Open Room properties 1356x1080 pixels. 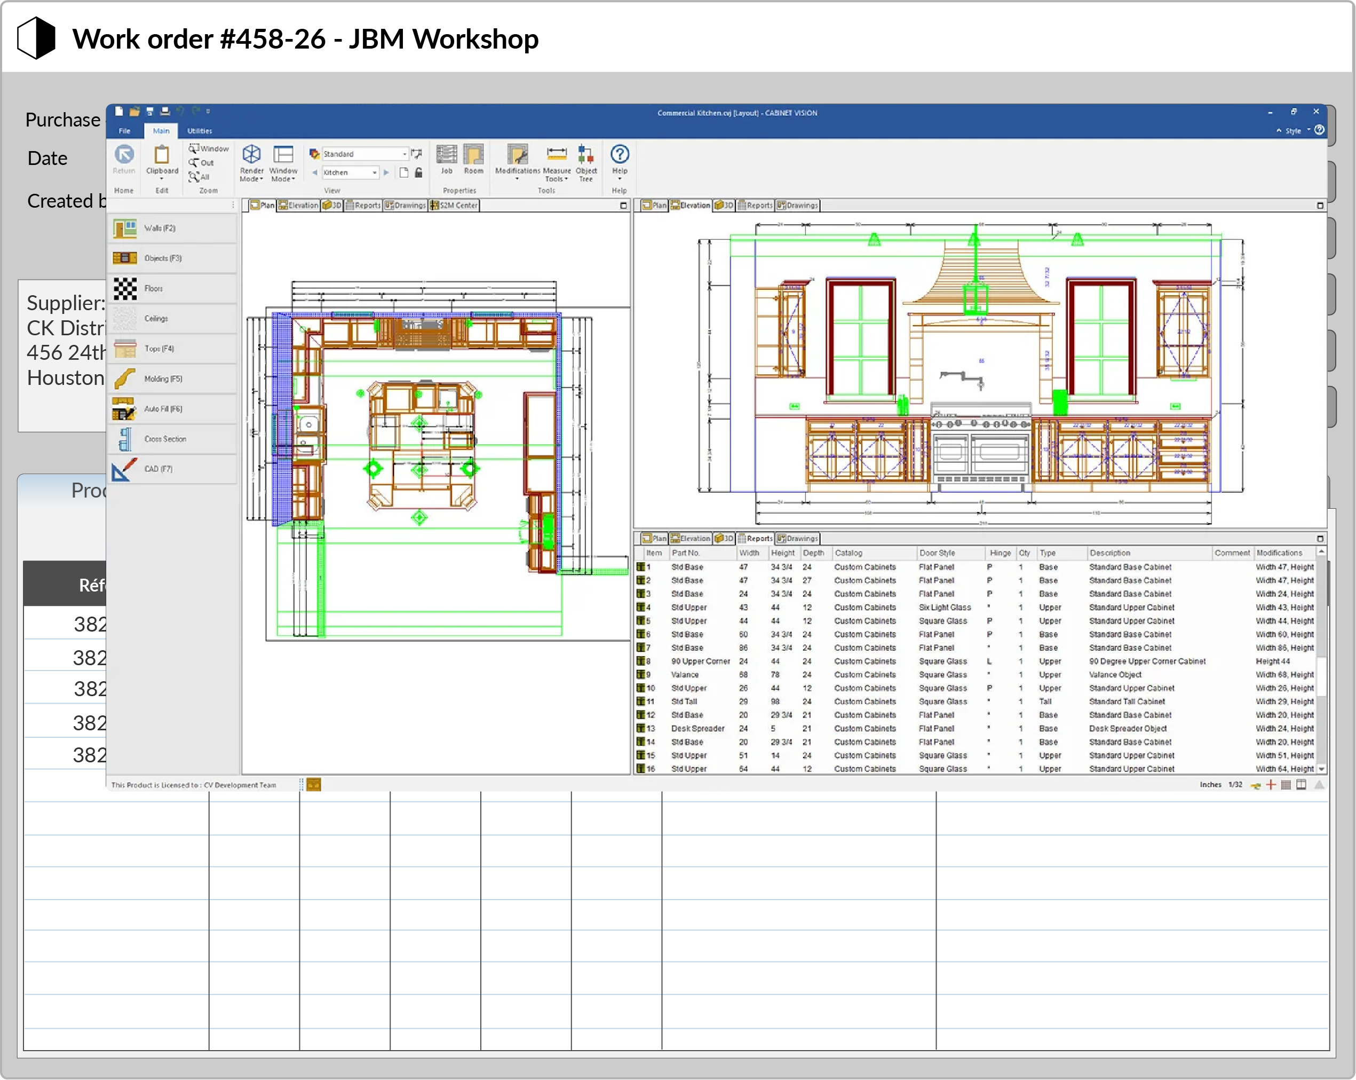(473, 160)
